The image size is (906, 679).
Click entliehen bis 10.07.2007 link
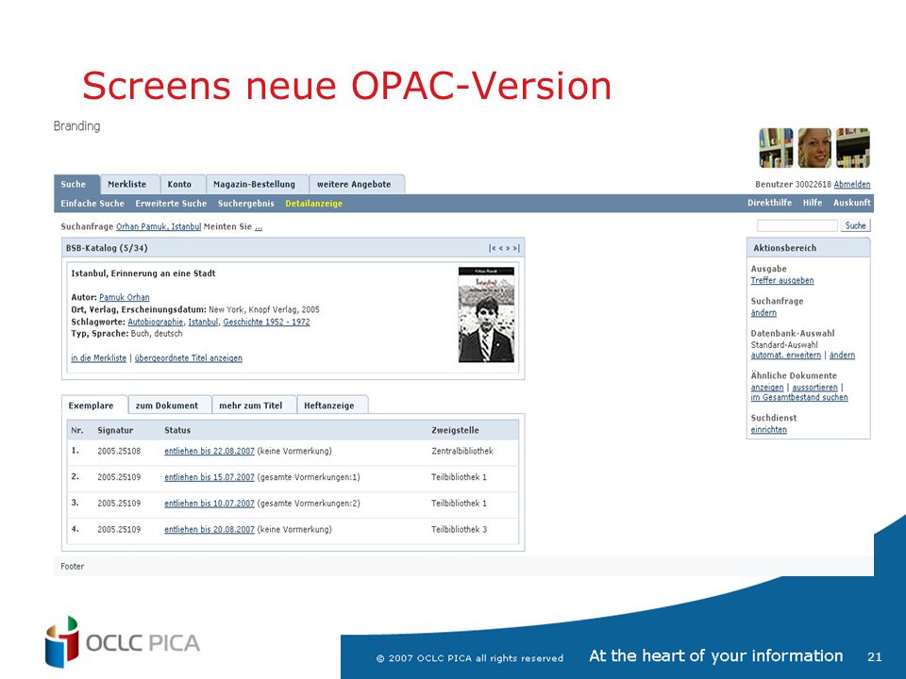[x=210, y=503]
